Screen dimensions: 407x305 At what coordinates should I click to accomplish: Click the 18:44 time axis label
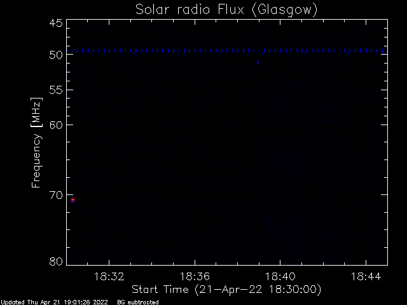click(x=366, y=276)
